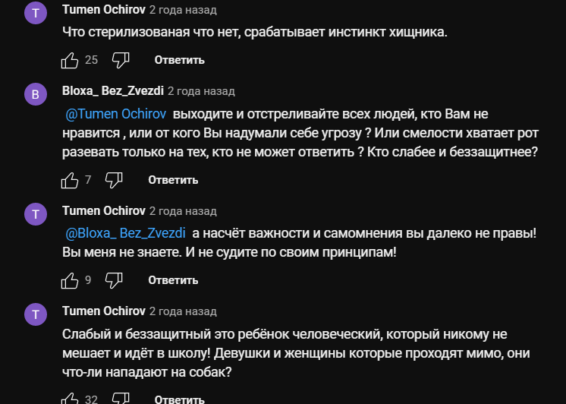Screen dimensions: 566x404
Task: Click Bloxa_ Bez_Zvezdi's purple B avatar
Action: click(36, 94)
